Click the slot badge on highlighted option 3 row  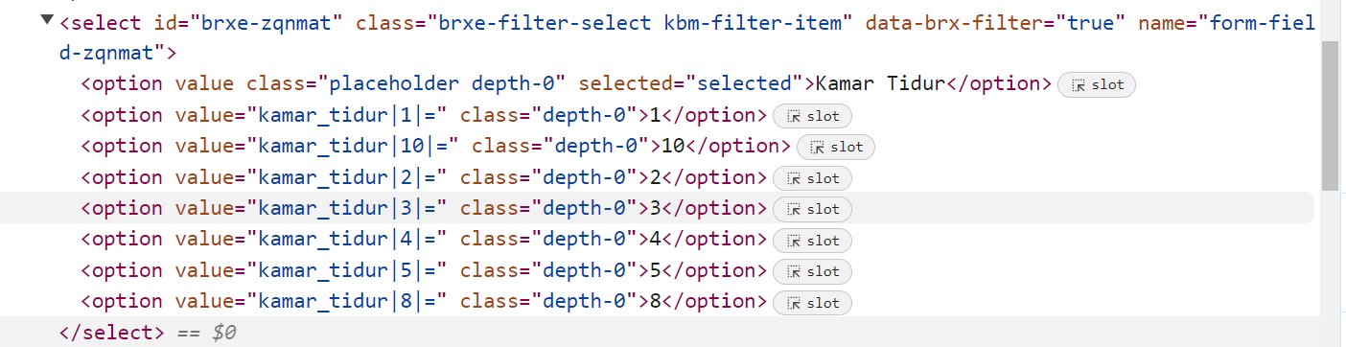[812, 209]
